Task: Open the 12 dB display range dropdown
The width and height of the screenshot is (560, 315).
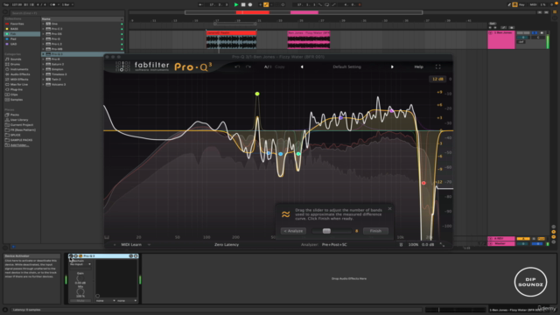Action: (x=437, y=79)
